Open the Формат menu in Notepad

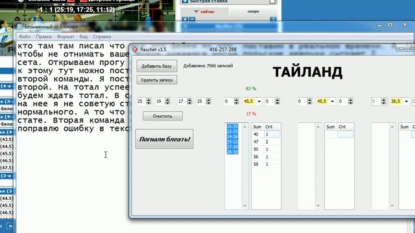(65, 37)
